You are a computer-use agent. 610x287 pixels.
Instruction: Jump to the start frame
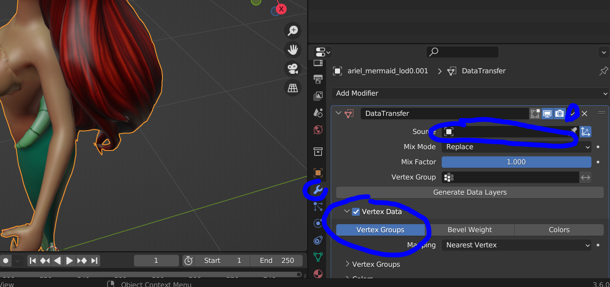(33, 261)
